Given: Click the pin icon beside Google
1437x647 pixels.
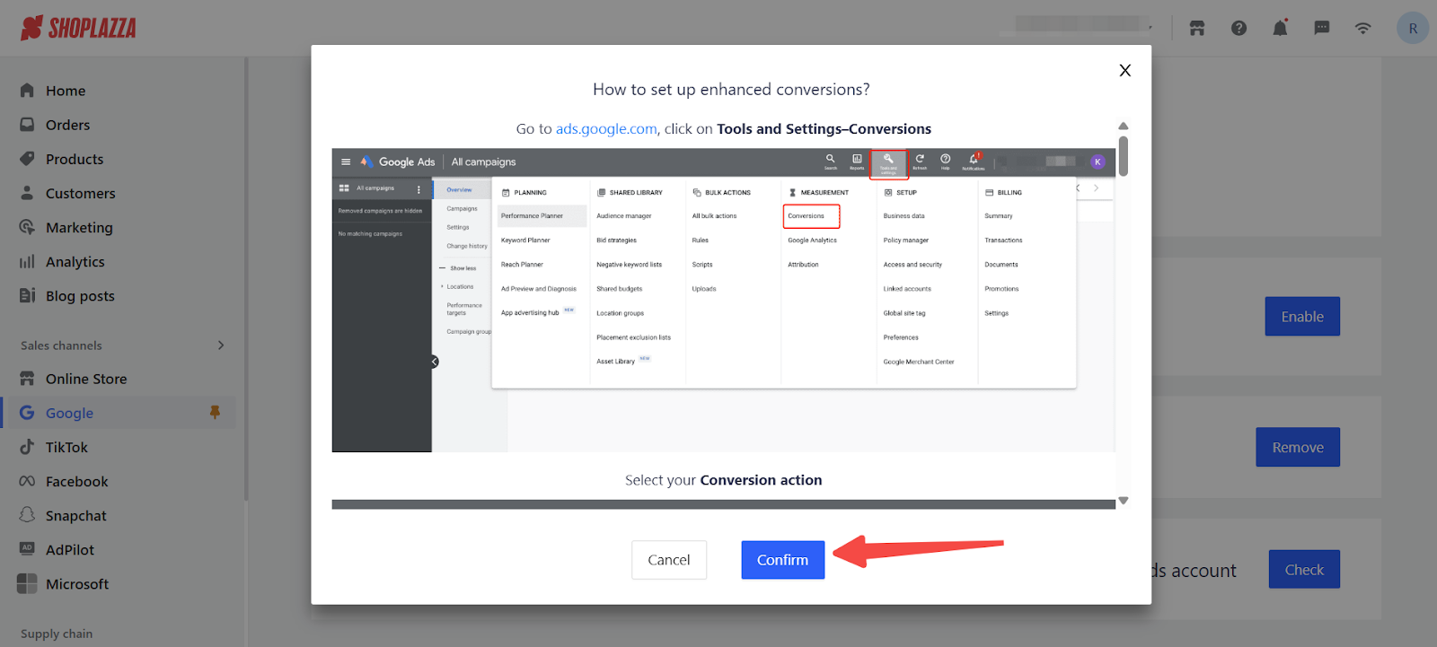Looking at the screenshot, I should click(x=215, y=412).
